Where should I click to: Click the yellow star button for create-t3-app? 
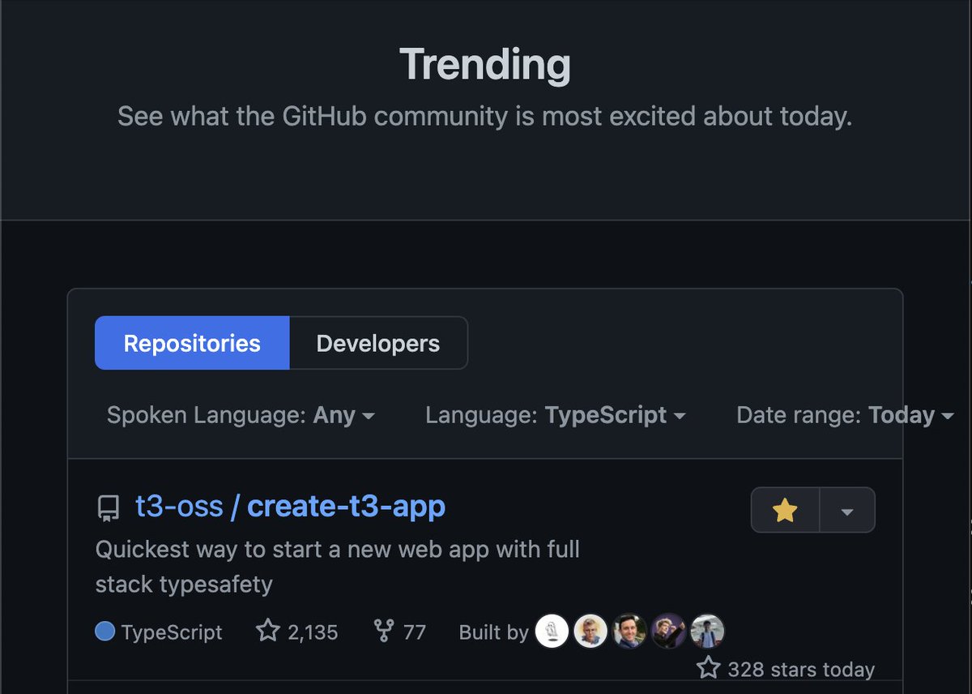pos(786,510)
